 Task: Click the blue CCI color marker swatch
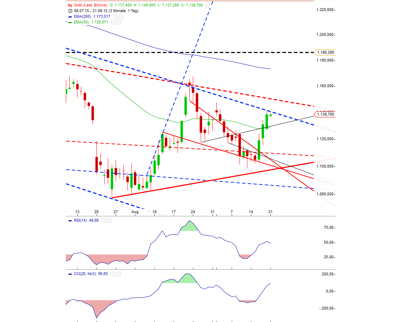70,274
